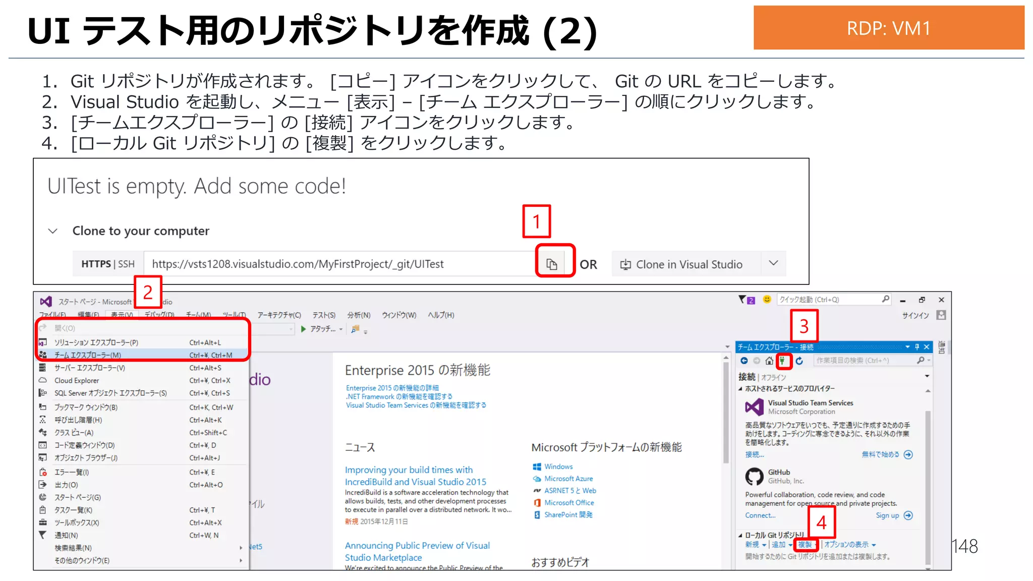Click 追加 link in local Git repositories
This screenshot has height=581, width=1033.
pos(778,545)
